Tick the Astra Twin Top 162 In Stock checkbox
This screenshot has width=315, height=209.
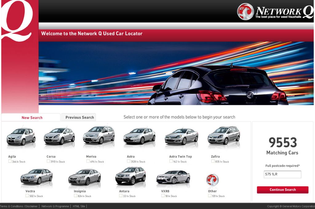point(171,161)
